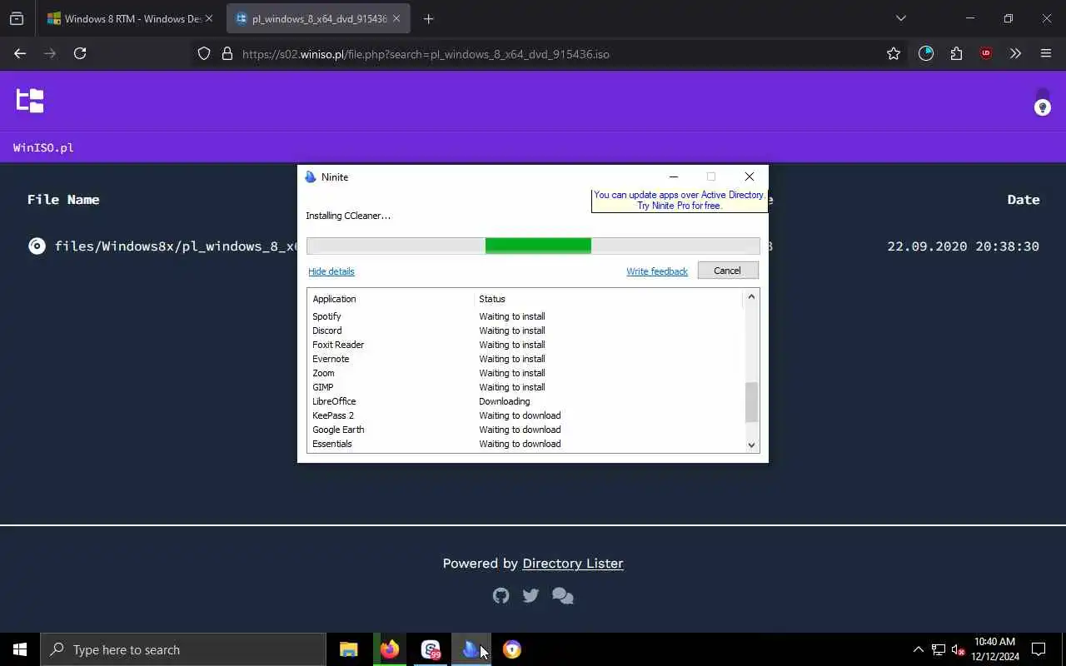The height and width of the screenshot is (666, 1066).
Task: Click the disc icon beside the ISO file
Action: click(37, 246)
